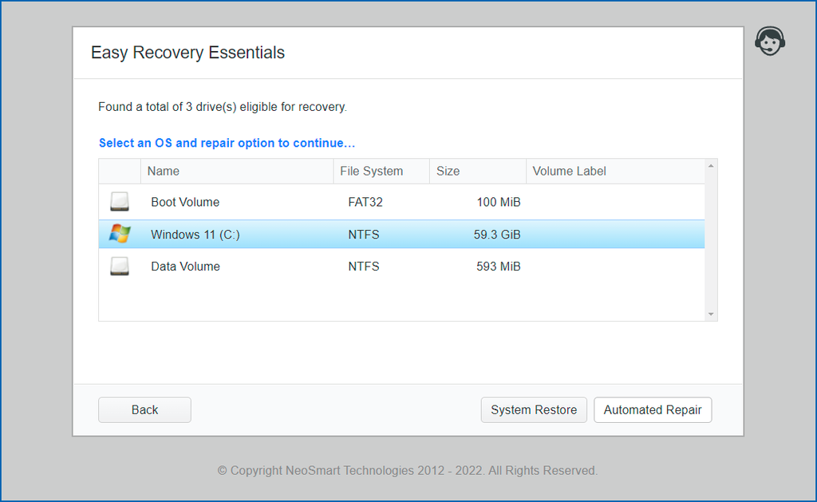This screenshot has width=817, height=502.
Task: Click the drive list scroll up arrow
Action: [x=711, y=167]
